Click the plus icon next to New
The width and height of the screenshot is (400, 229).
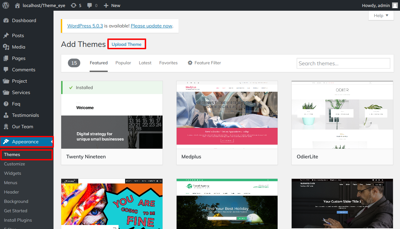click(x=106, y=5)
